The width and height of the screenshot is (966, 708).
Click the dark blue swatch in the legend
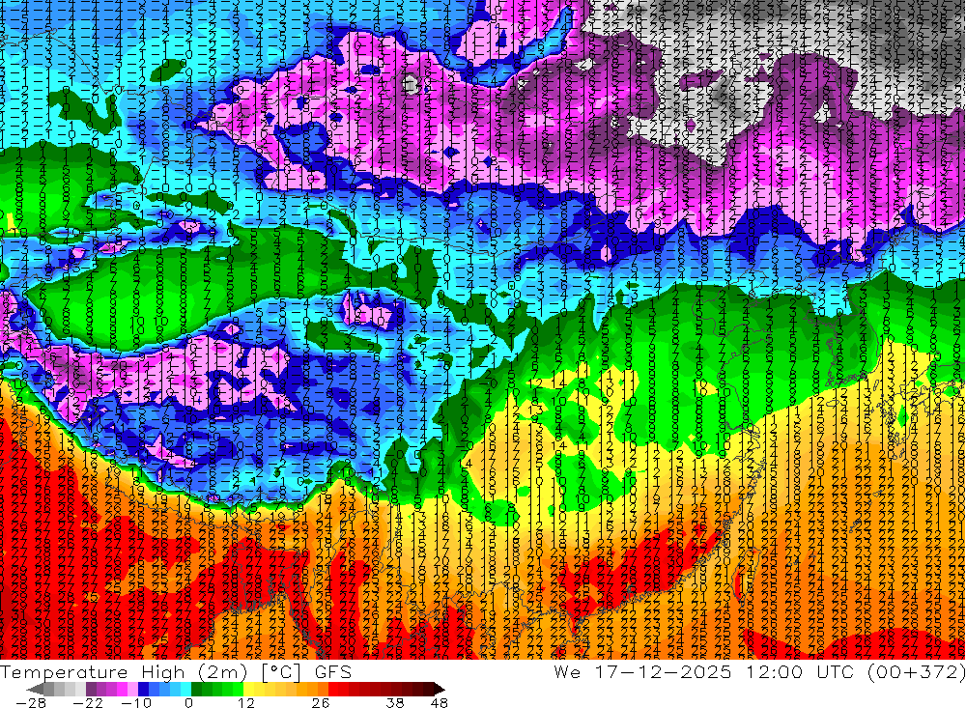pyautogui.click(x=143, y=690)
